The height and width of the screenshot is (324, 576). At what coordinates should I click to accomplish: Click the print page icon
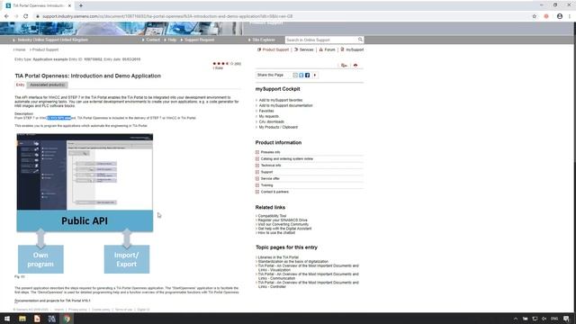(x=355, y=66)
